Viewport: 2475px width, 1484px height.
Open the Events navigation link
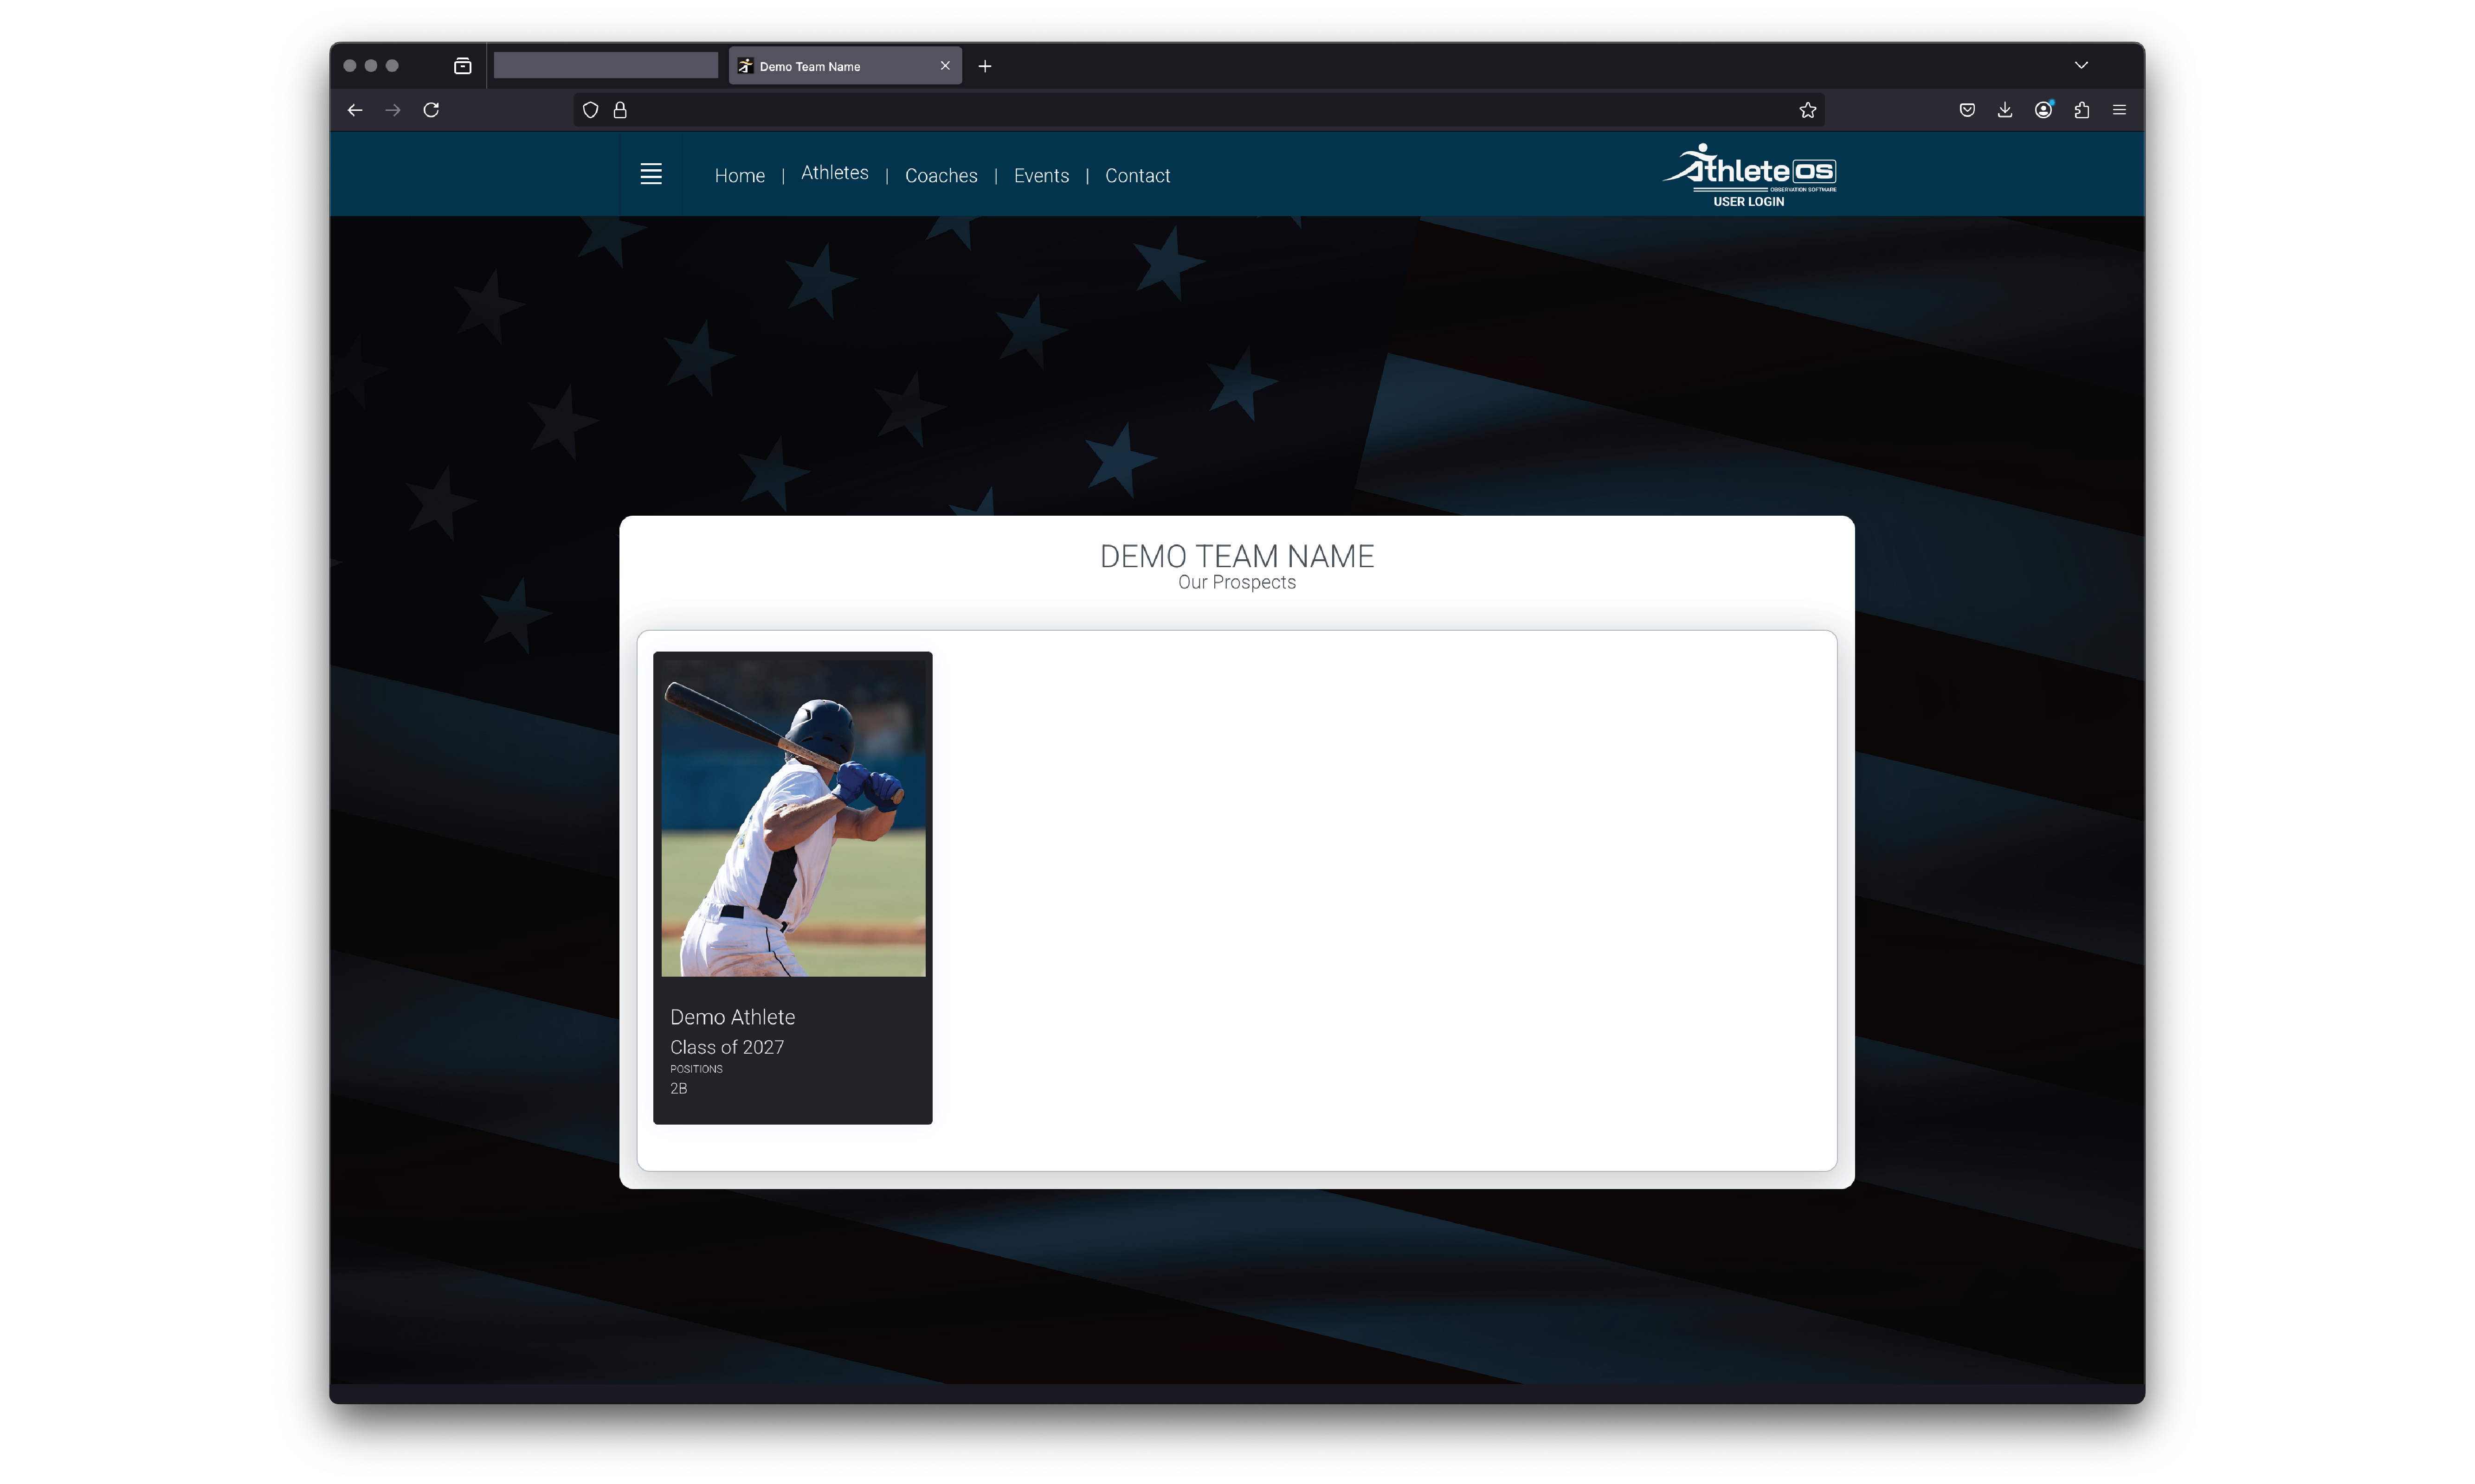(1041, 176)
